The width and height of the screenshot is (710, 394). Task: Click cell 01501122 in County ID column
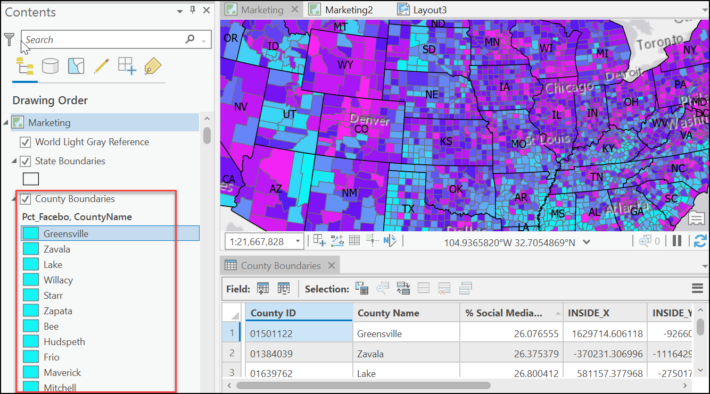pyautogui.click(x=299, y=334)
